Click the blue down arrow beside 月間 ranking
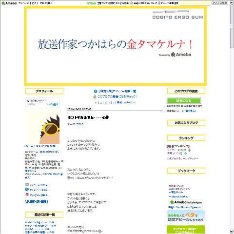The image size is (234, 234). 185,154
